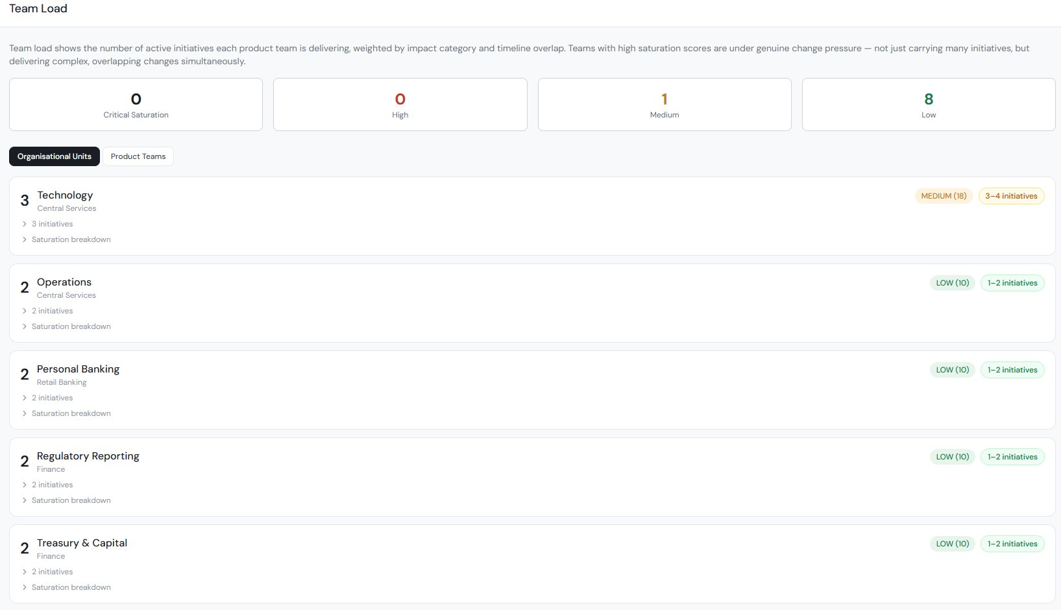Open the Medium saturation summary card
Image resolution: width=1061 pixels, height=610 pixels.
[664, 104]
